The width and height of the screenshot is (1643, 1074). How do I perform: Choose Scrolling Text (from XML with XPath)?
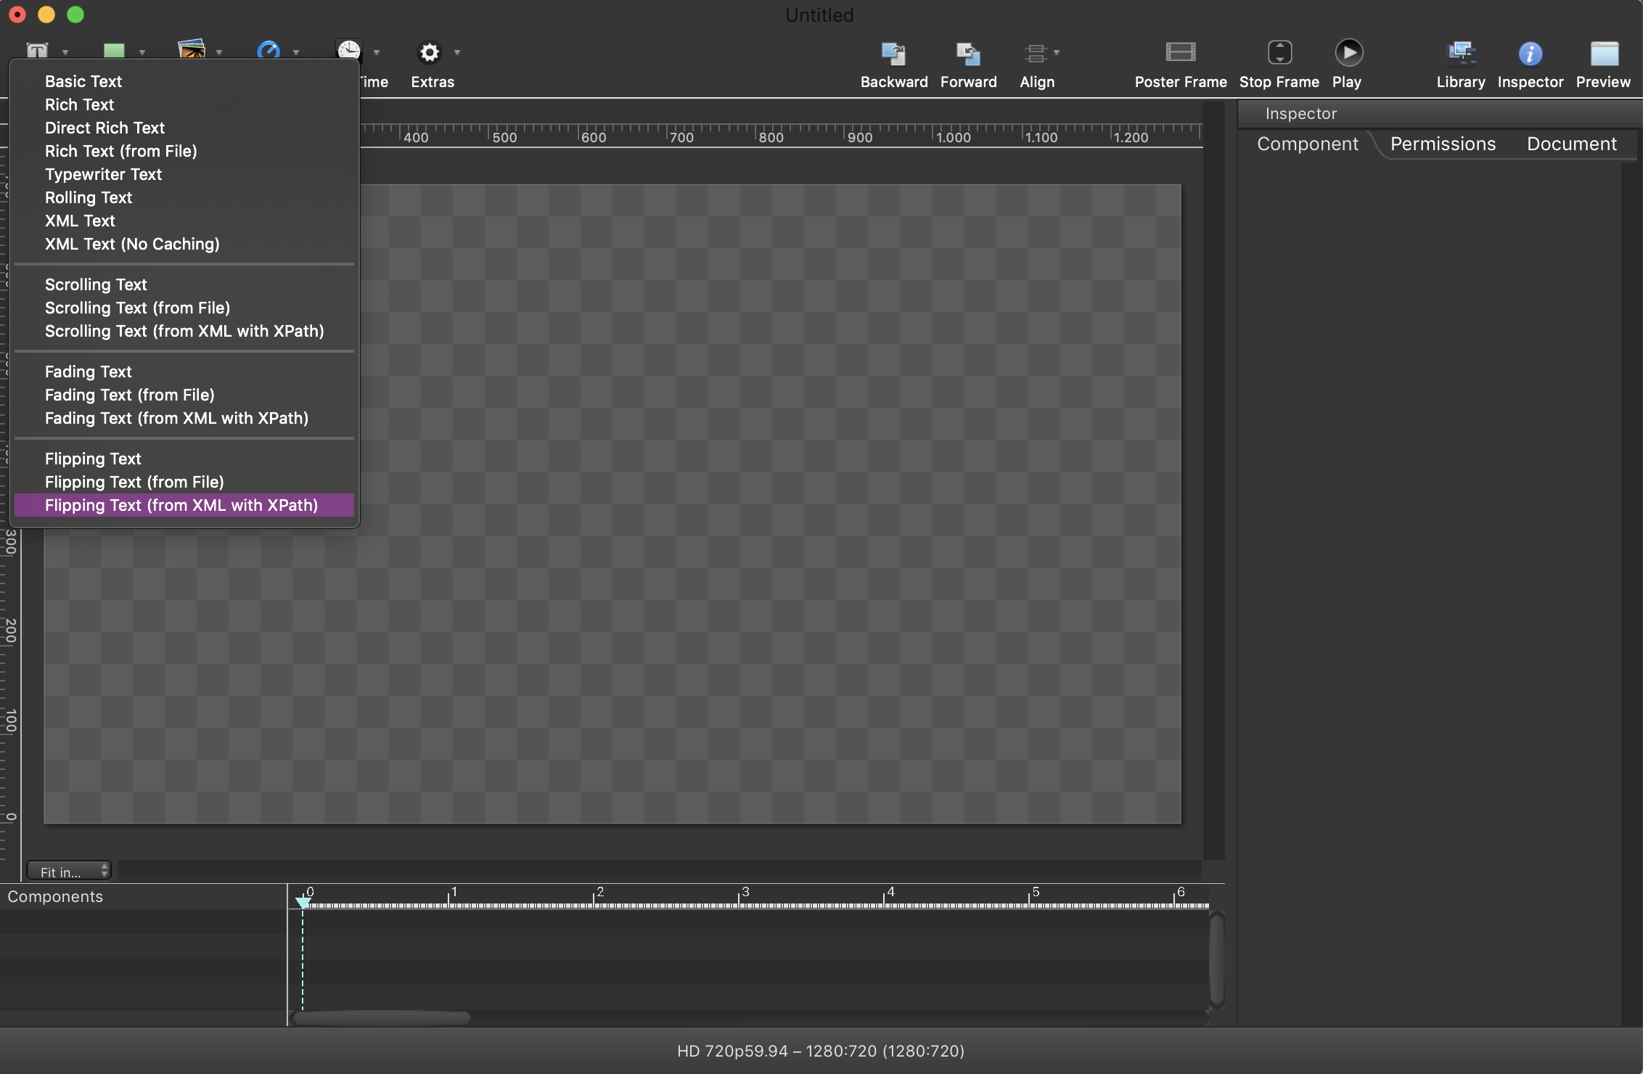(x=184, y=331)
